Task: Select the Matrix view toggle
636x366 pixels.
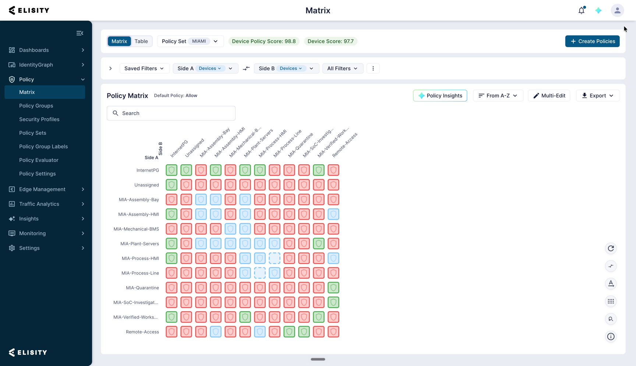Action: tap(119, 41)
